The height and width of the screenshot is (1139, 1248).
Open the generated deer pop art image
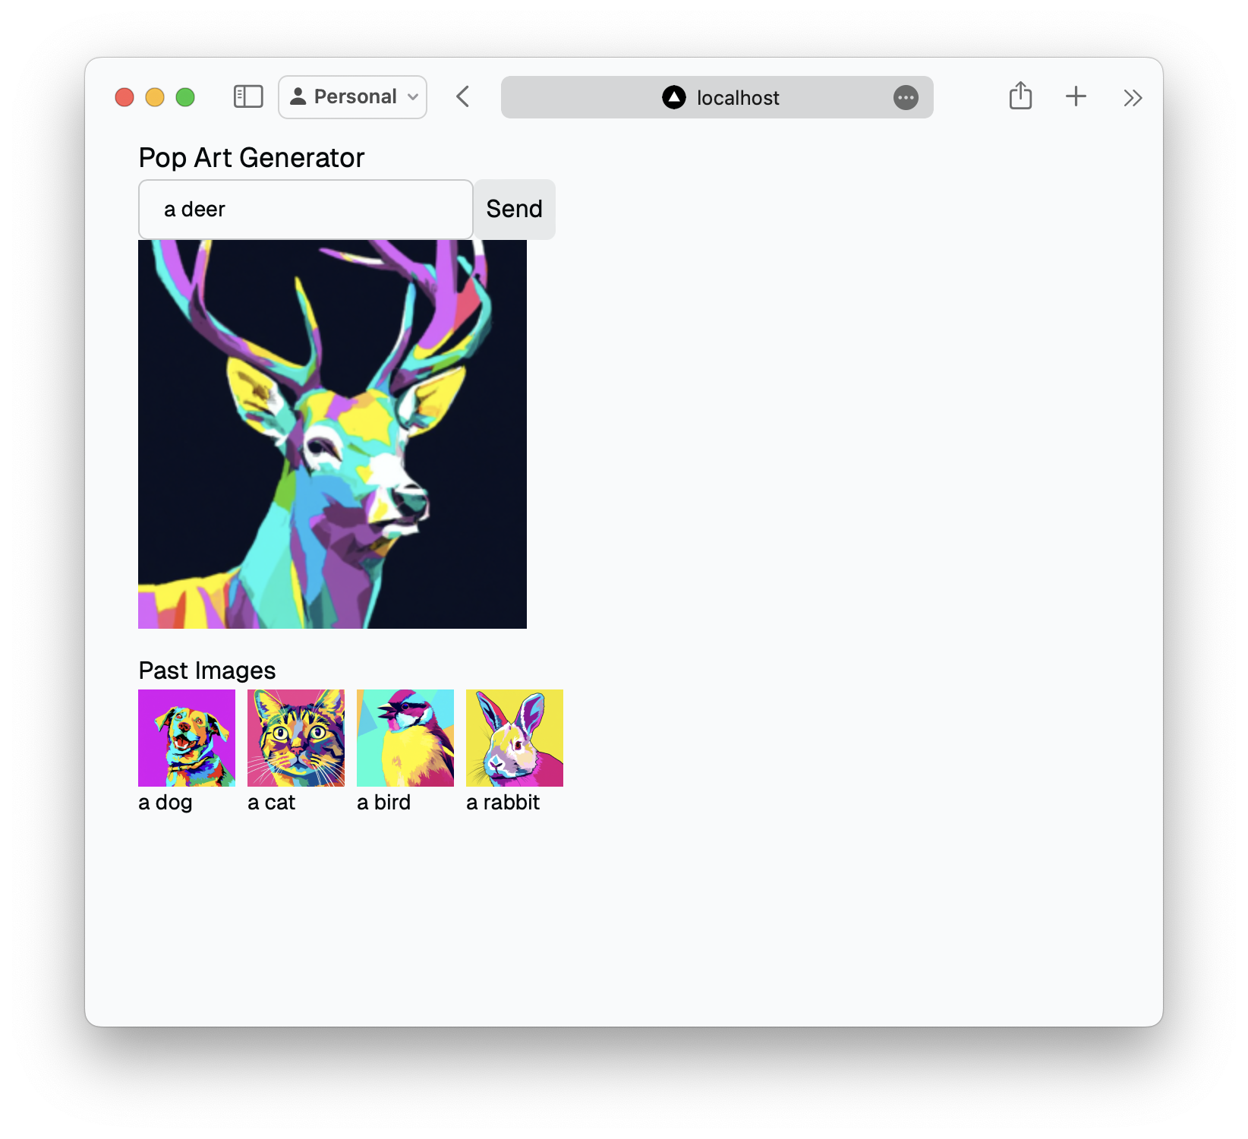(x=332, y=434)
